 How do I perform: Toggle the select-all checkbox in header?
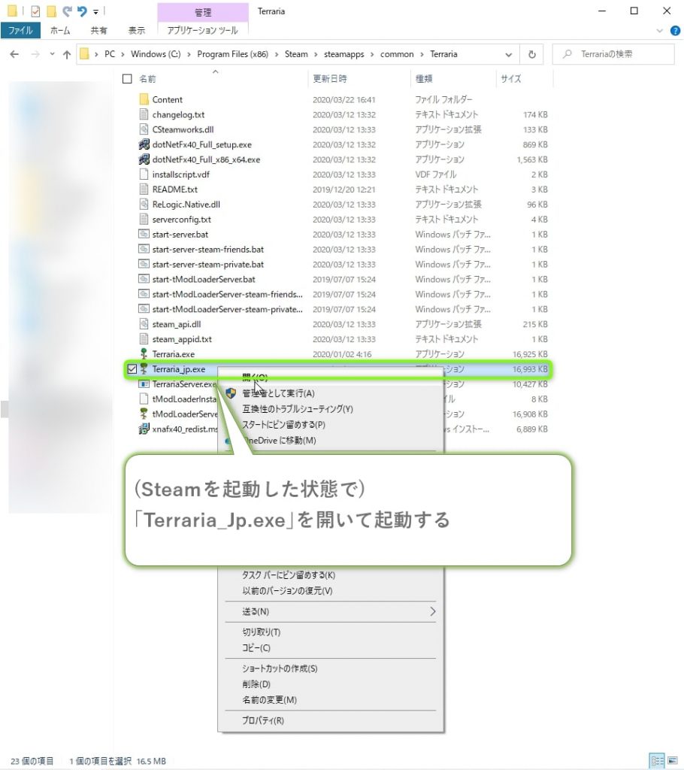click(x=126, y=79)
